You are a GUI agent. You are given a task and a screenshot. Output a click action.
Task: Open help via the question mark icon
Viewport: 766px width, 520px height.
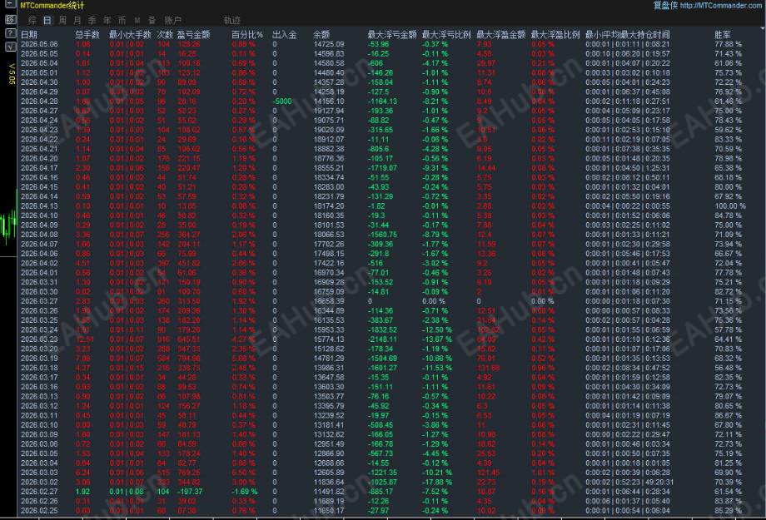pos(10,33)
